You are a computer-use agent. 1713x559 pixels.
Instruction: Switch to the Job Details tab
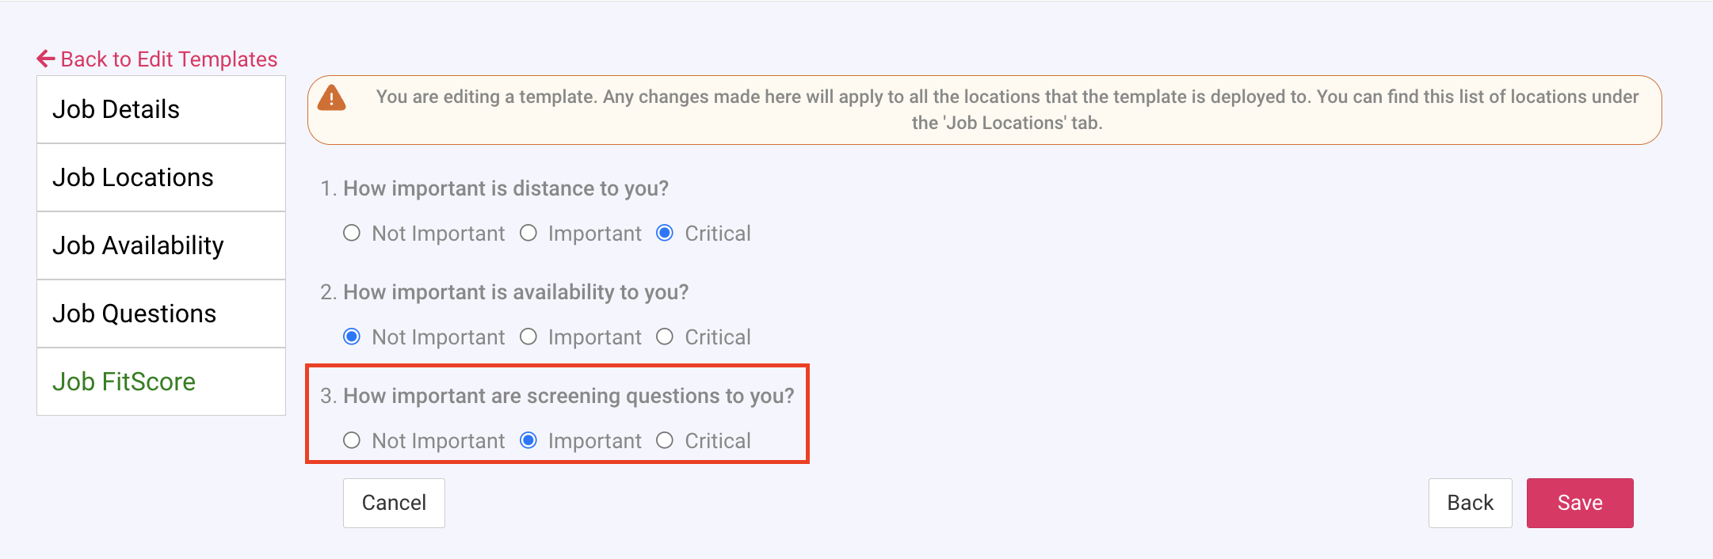pos(161,109)
